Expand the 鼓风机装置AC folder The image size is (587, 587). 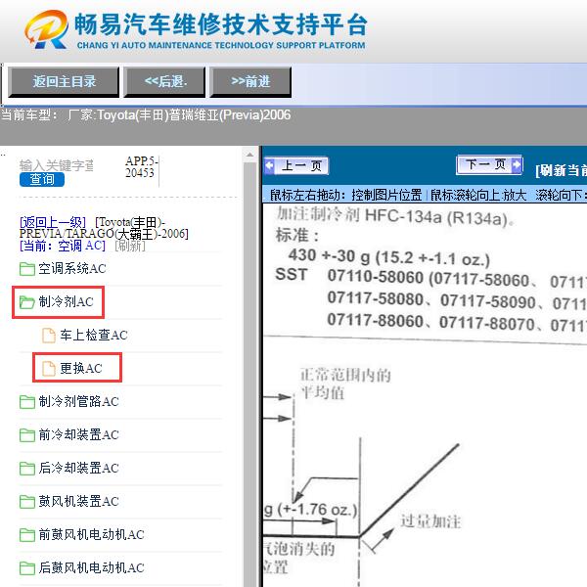click(x=78, y=501)
